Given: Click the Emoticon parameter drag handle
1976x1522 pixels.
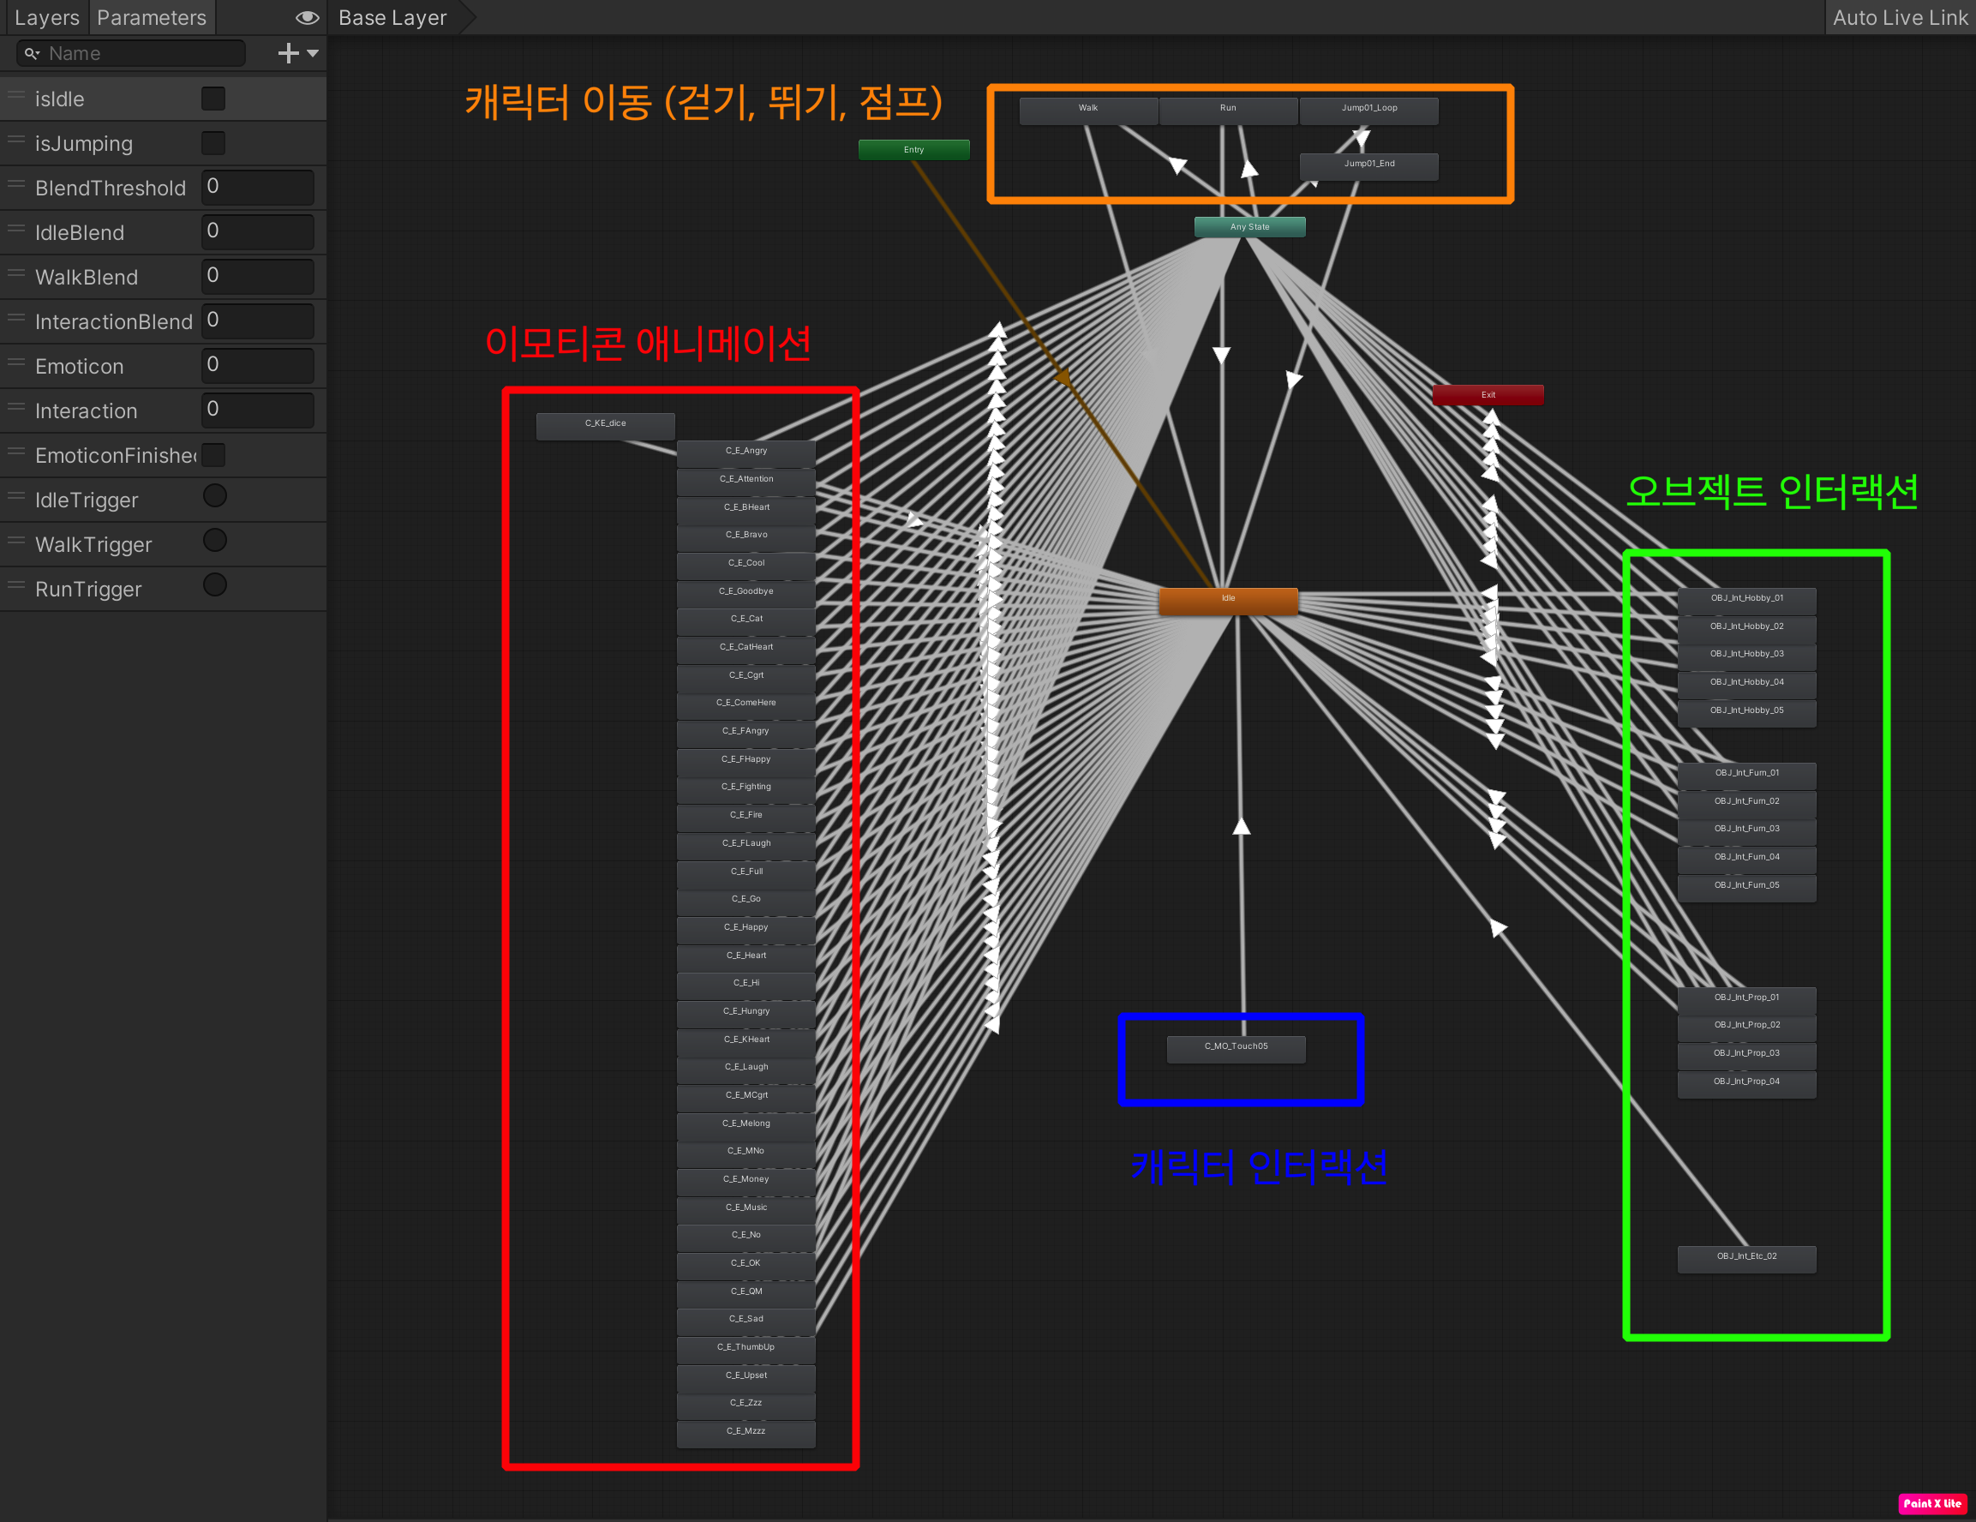Looking at the screenshot, I should point(15,363).
